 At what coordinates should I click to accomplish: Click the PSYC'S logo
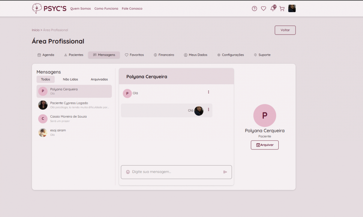click(x=49, y=8)
